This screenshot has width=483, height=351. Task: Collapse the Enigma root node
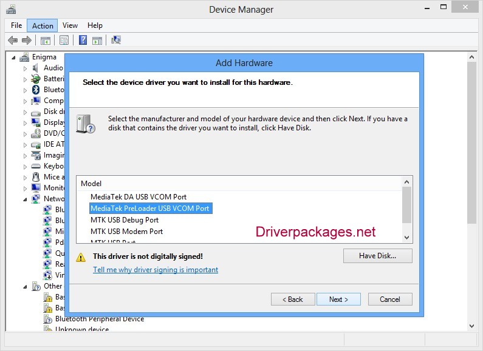(x=13, y=58)
